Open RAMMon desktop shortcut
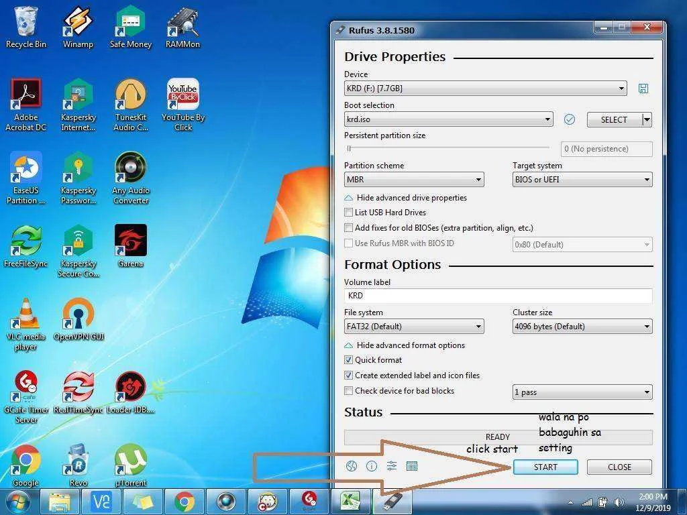Viewport: 687px width, 515px height. 182,27
